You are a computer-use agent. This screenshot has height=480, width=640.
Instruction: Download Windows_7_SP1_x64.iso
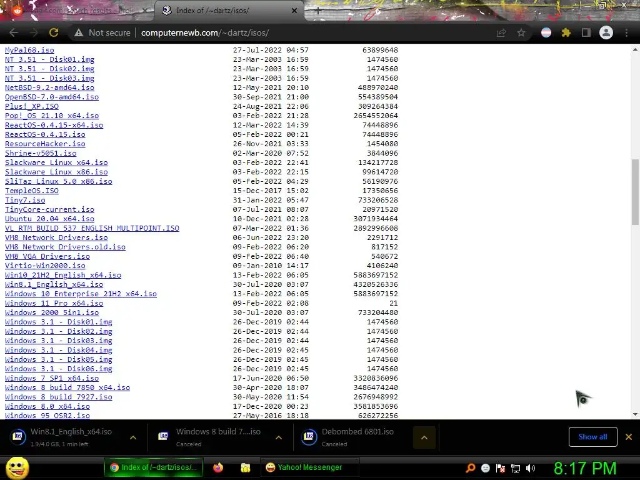52,378
